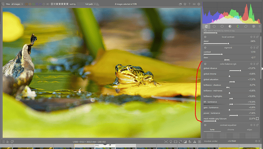Open the help question mark icon

point(189,4)
